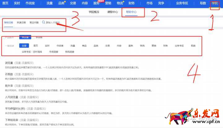The height and width of the screenshot is (128, 223).
Task: Go to 首页 in the top navigation bar
Action: click(6, 3)
